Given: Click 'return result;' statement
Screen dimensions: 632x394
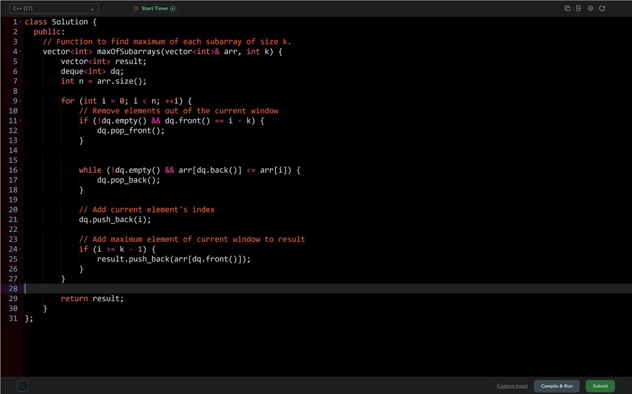Looking at the screenshot, I should (x=92, y=299).
